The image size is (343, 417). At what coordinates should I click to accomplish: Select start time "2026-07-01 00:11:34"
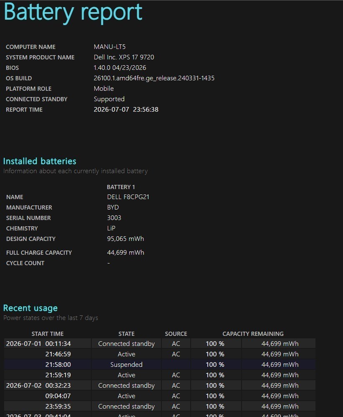38,344
